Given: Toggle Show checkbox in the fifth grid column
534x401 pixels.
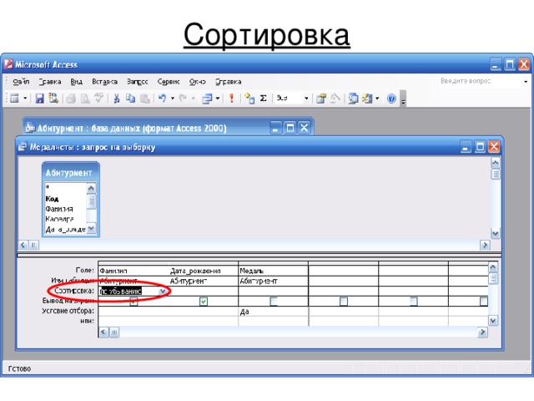Looking at the screenshot, I should point(414,302).
